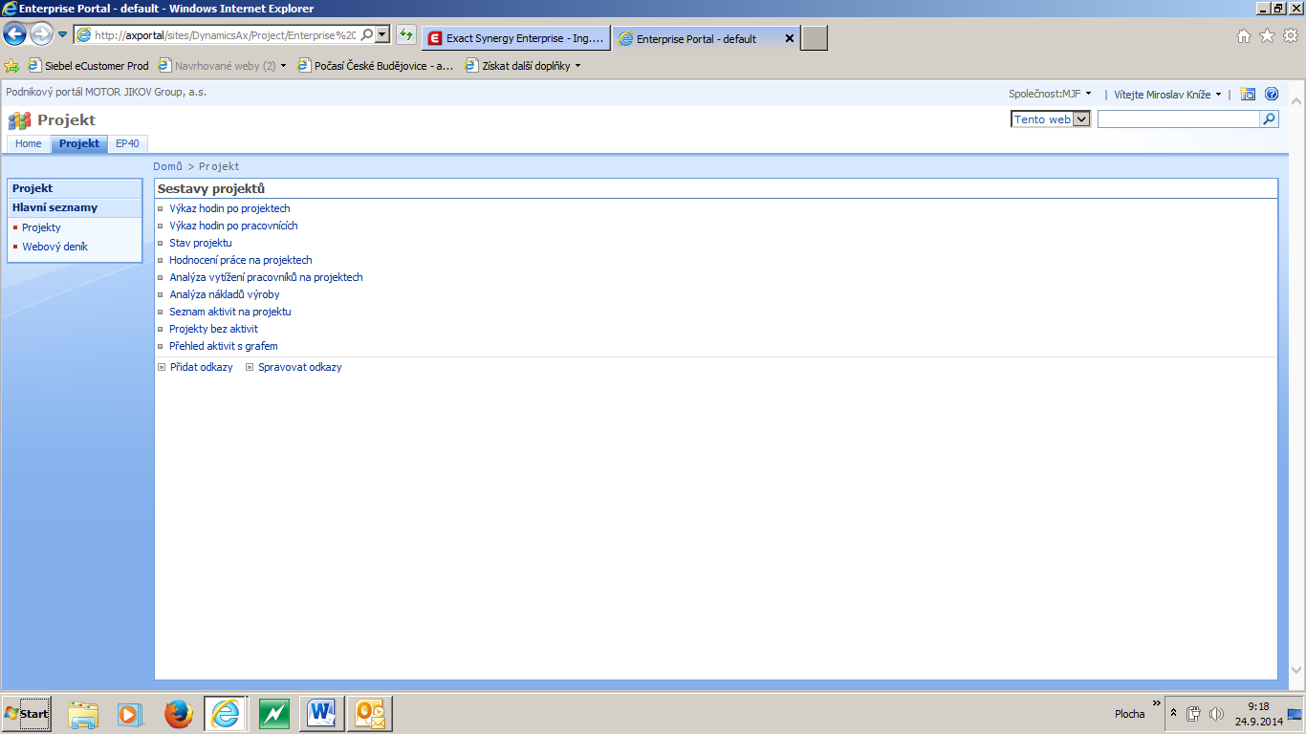
Task: Click the portal window icon beside help
Action: pos(1248,94)
